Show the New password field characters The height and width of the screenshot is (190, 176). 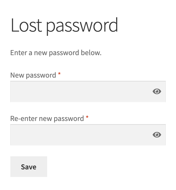coord(157,91)
